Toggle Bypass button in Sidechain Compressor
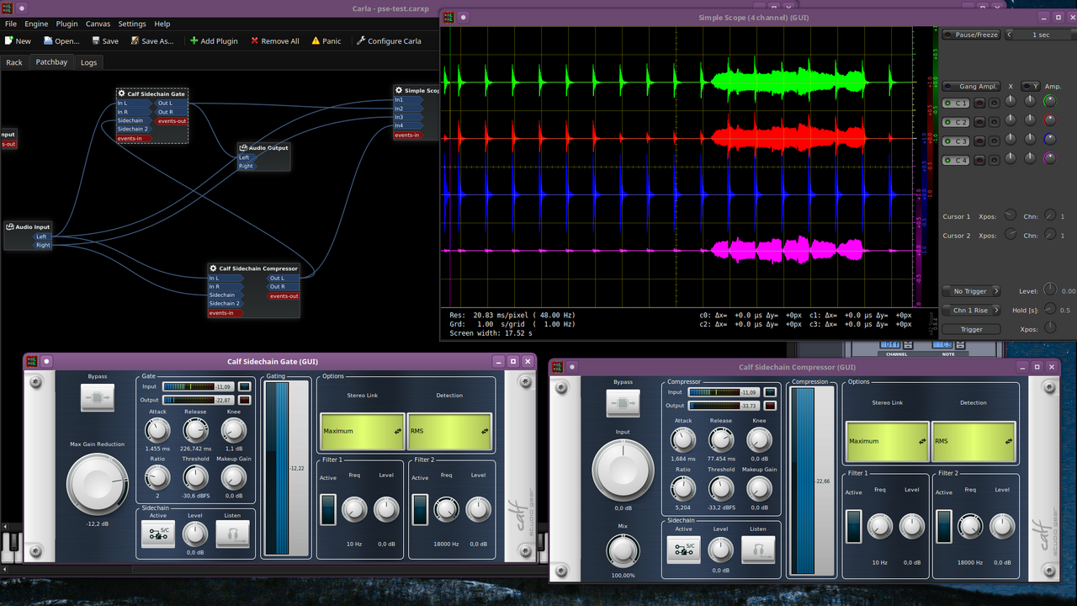 (x=623, y=403)
